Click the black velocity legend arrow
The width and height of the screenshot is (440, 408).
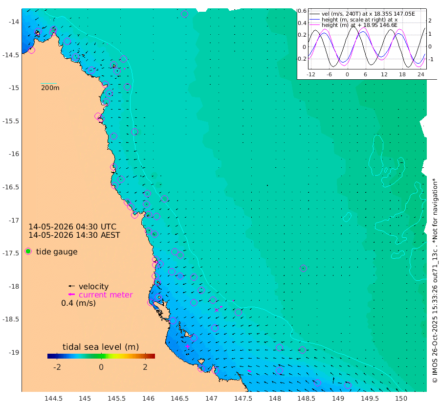tap(72, 286)
